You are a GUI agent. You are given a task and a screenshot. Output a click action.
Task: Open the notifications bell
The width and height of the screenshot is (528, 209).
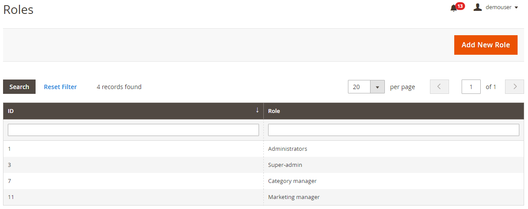454,8
